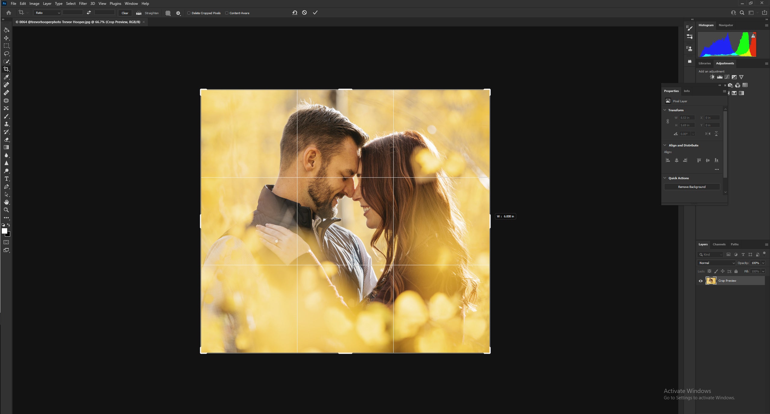The height and width of the screenshot is (414, 770).
Task: Toggle visibility of Crop Preview layer
Action: (x=701, y=281)
